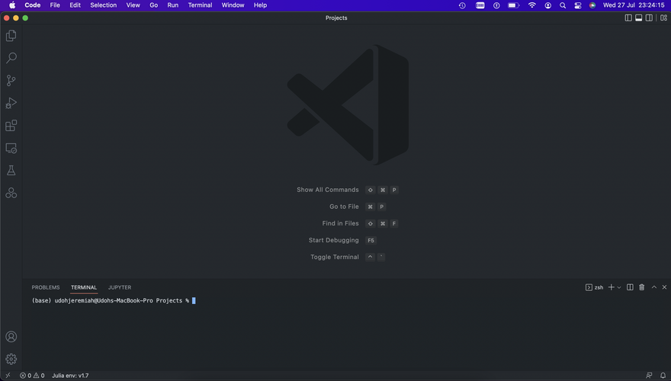Open the Source Control view
671x381 pixels.
click(11, 81)
